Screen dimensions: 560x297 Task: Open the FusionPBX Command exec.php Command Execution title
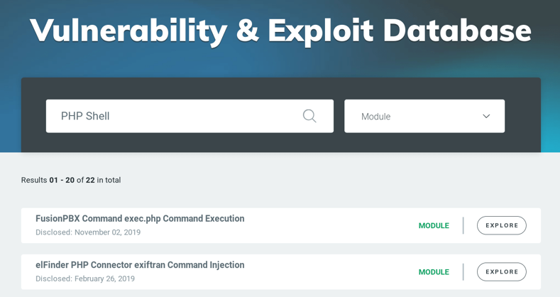pyautogui.click(x=140, y=218)
